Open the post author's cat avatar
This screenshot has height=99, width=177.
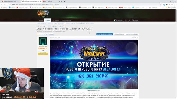tap(43, 41)
